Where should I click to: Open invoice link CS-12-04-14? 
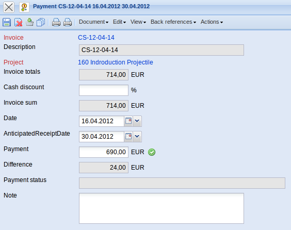pyautogui.click(x=96, y=38)
